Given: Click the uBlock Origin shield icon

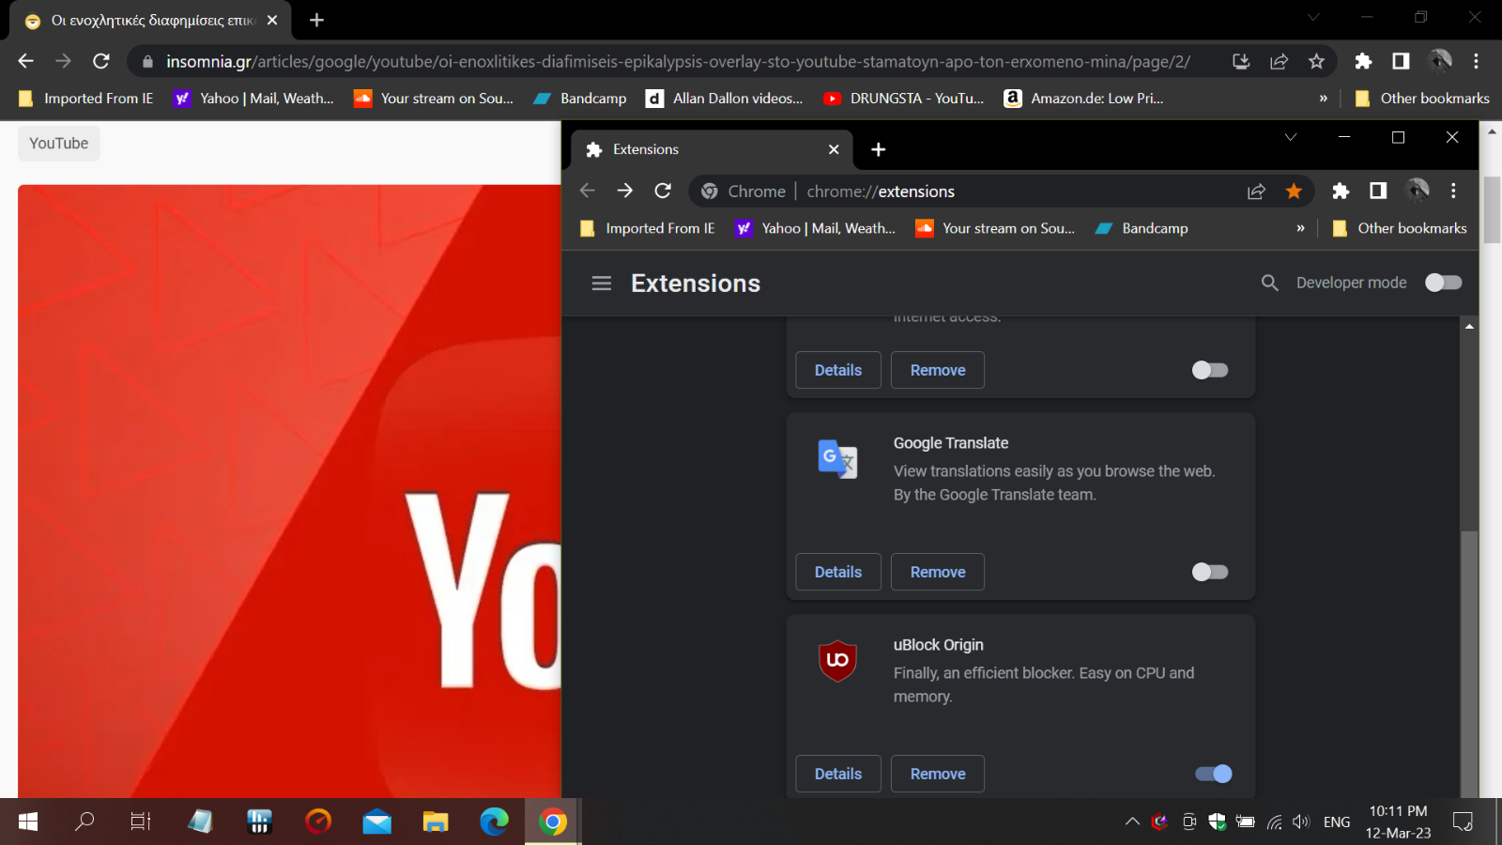Looking at the screenshot, I should point(837,660).
